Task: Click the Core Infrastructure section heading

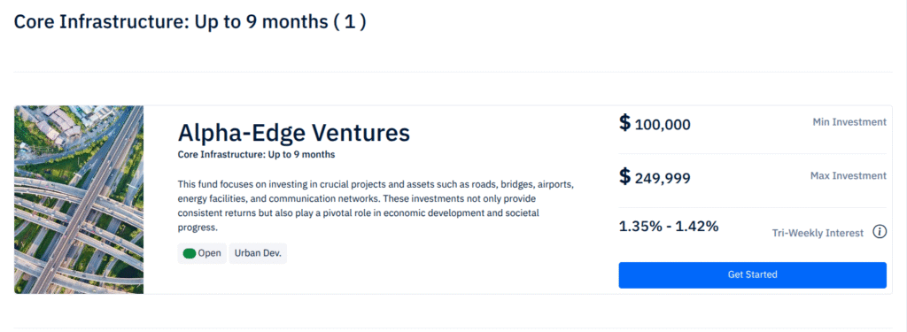Action: tap(190, 22)
